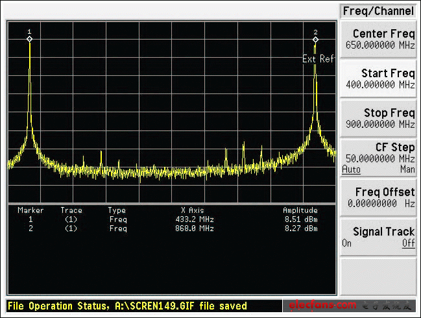
Task: Select marker 2 diamond on the right peak
Action: 315,39
